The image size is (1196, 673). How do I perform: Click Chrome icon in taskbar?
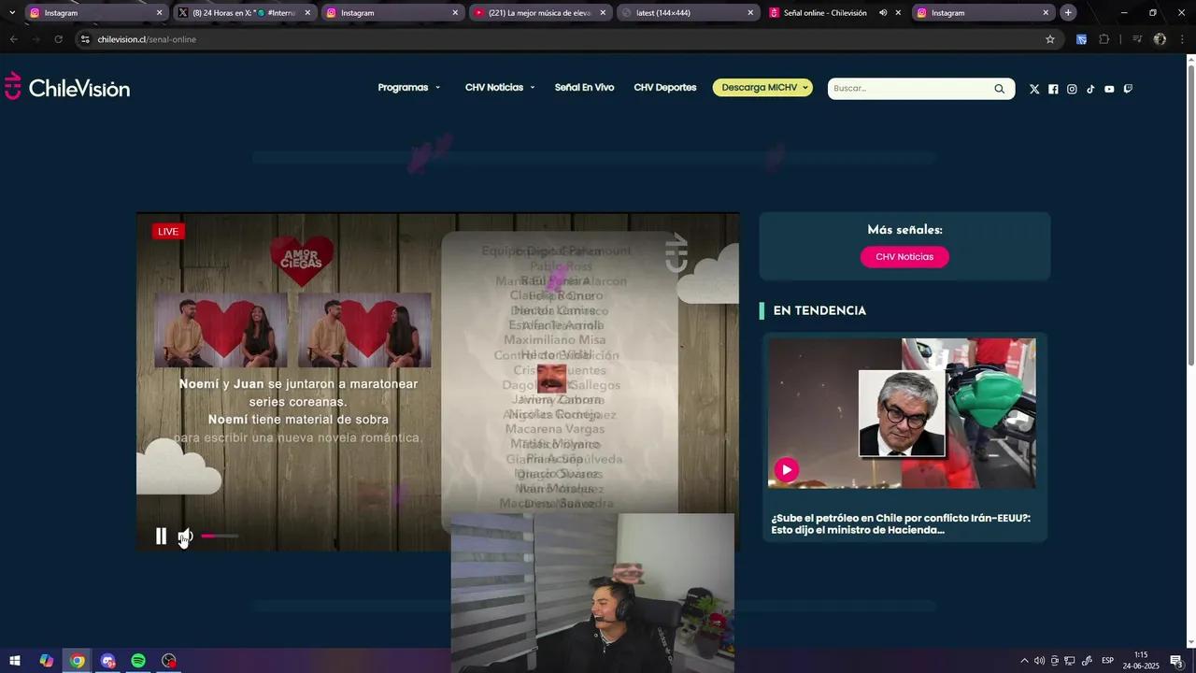tap(77, 661)
